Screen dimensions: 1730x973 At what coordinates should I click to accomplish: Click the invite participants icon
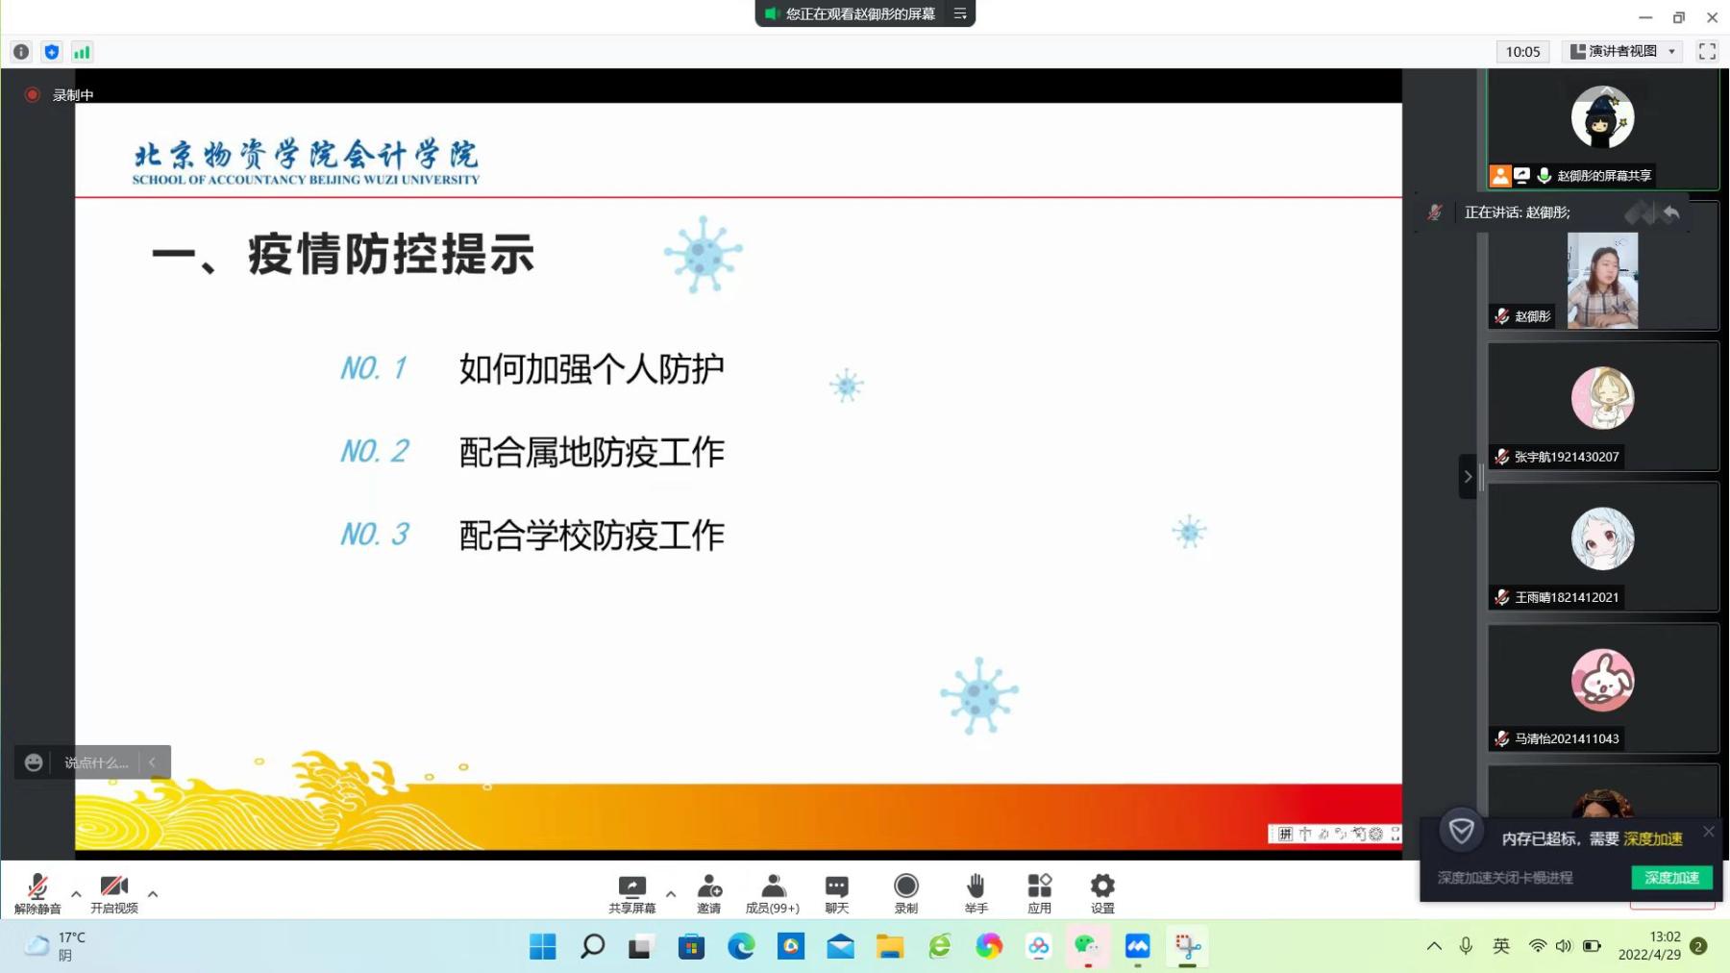click(x=709, y=892)
